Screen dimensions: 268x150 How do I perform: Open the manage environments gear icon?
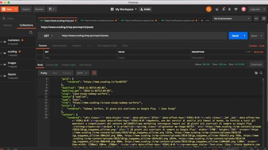coord(264,18)
